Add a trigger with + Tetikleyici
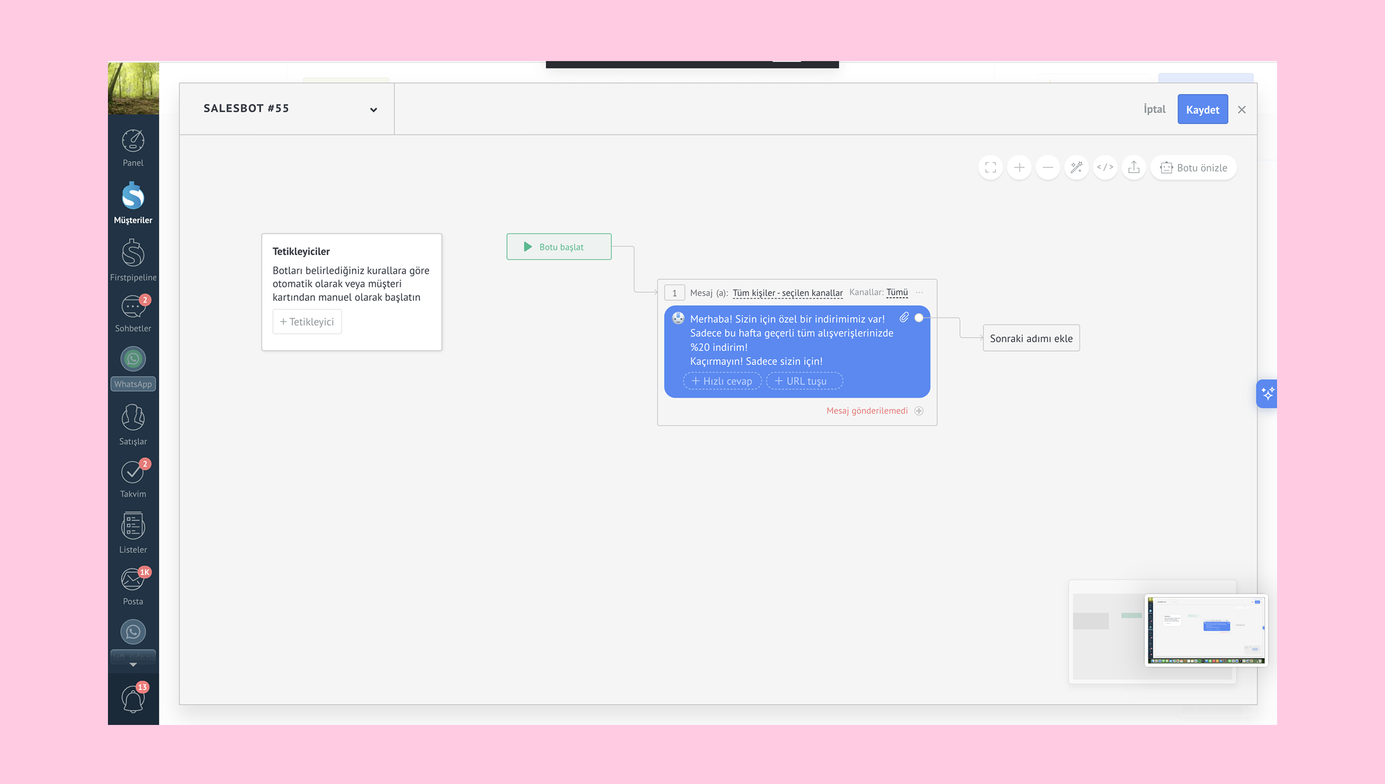Screen dimensions: 1385x784 (x=307, y=321)
